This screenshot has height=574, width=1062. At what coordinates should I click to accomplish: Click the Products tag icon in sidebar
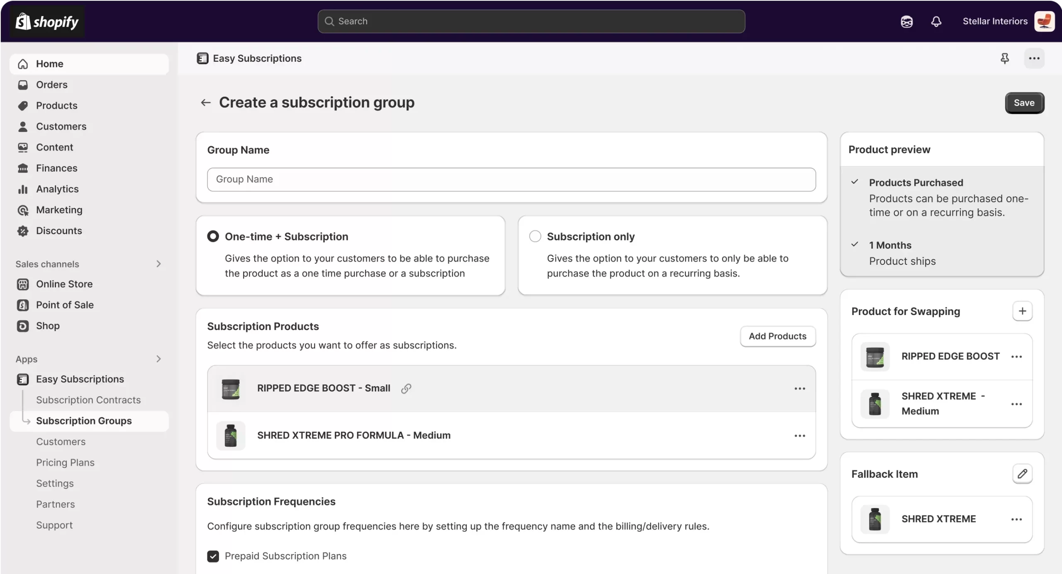(x=23, y=105)
